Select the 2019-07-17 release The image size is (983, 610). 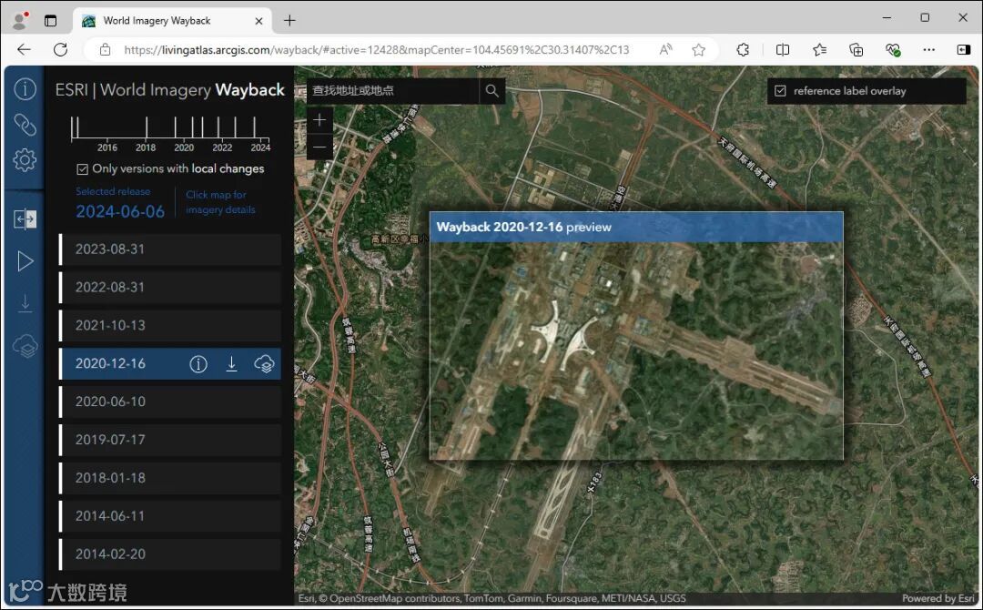pos(170,440)
